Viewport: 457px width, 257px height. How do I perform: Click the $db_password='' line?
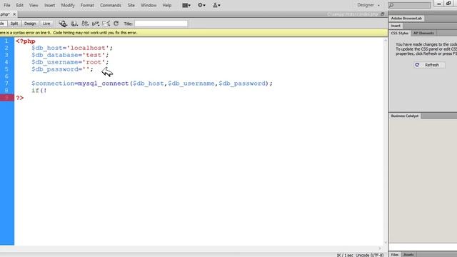click(62, 69)
